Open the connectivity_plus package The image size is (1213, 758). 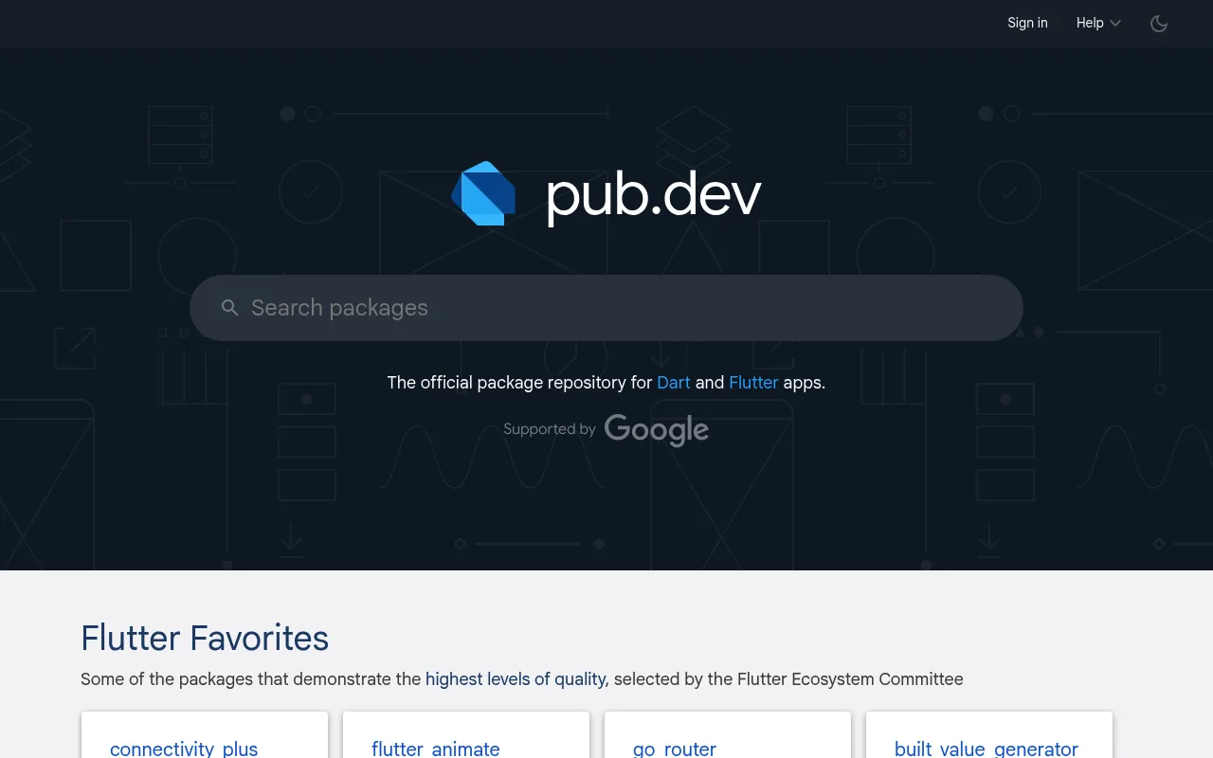184,749
